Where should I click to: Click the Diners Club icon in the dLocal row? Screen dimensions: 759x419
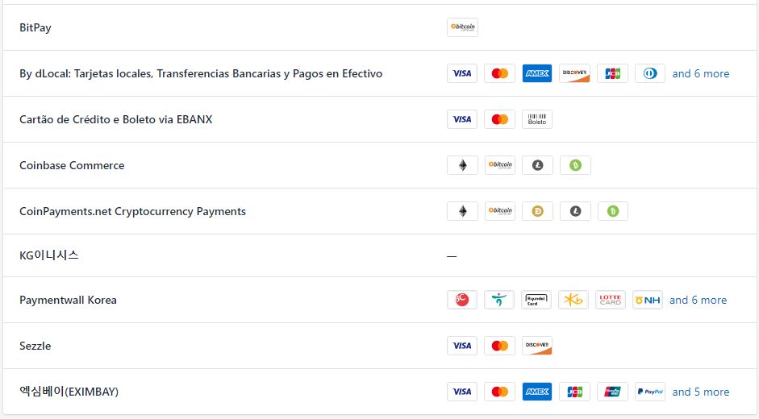(x=650, y=73)
